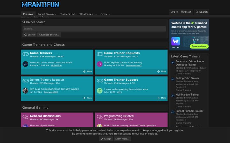Open the Game Trainers and Cheats category

[x=43, y=45]
